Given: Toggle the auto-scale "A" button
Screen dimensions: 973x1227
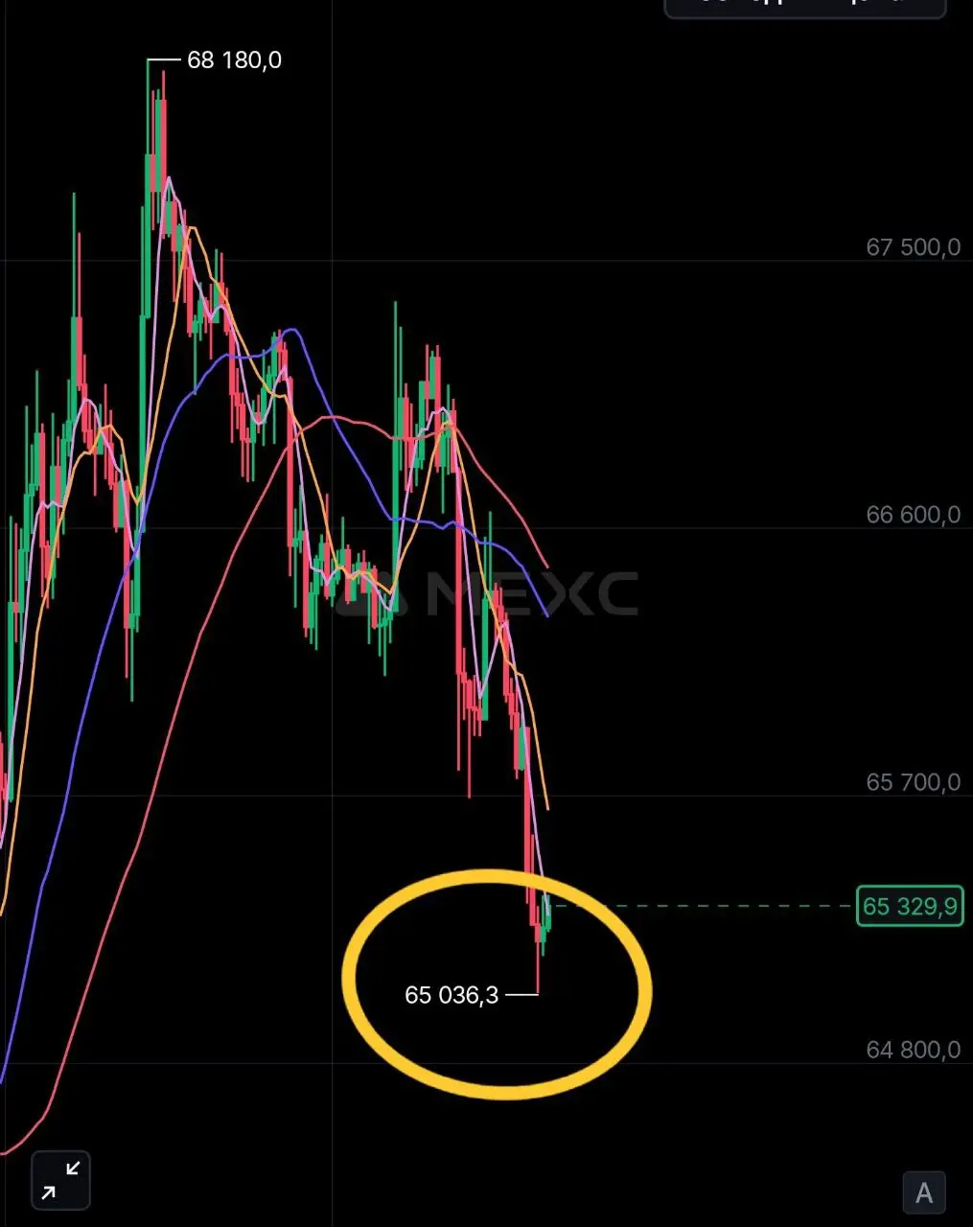Looking at the screenshot, I should (924, 1192).
